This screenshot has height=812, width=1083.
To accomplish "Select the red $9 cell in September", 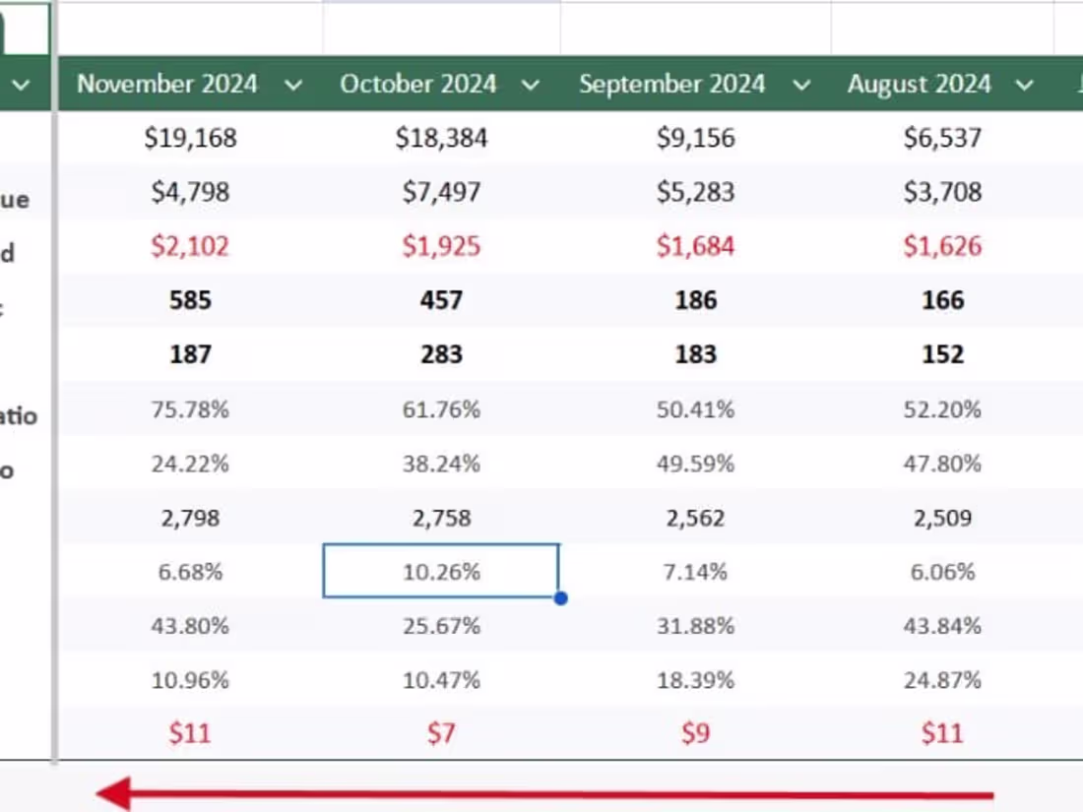I will (695, 733).
